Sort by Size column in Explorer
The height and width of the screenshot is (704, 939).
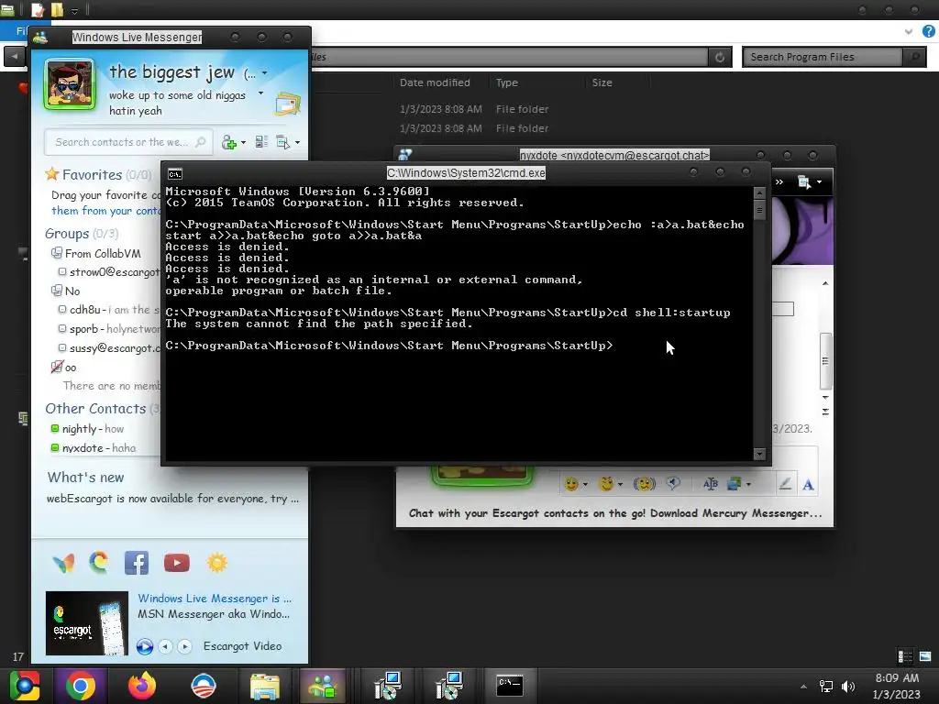click(x=602, y=82)
